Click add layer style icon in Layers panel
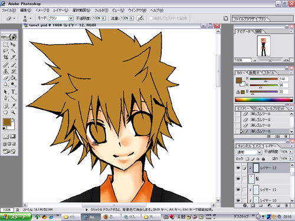The height and width of the screenshot is (221, 295). click(245, 206)
